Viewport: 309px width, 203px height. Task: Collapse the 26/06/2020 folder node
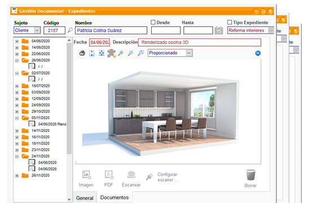(x=17, y=60)
